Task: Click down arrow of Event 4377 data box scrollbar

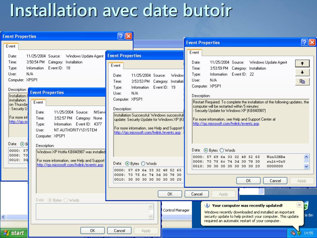Action: pos(150,216)
